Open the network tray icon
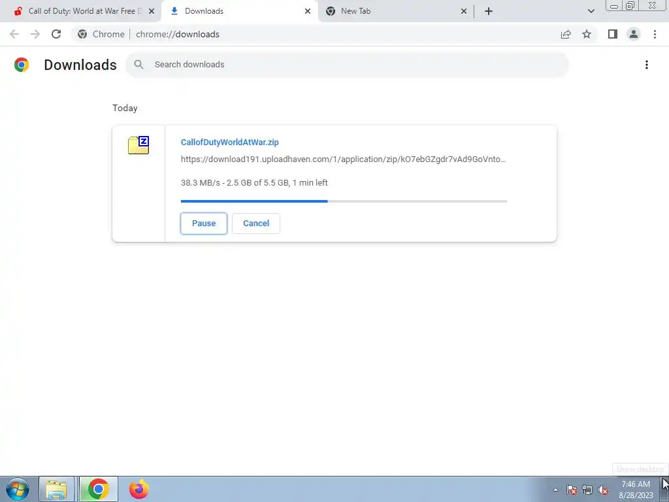Screen dimensions: 669x502 tap(587, 490)
